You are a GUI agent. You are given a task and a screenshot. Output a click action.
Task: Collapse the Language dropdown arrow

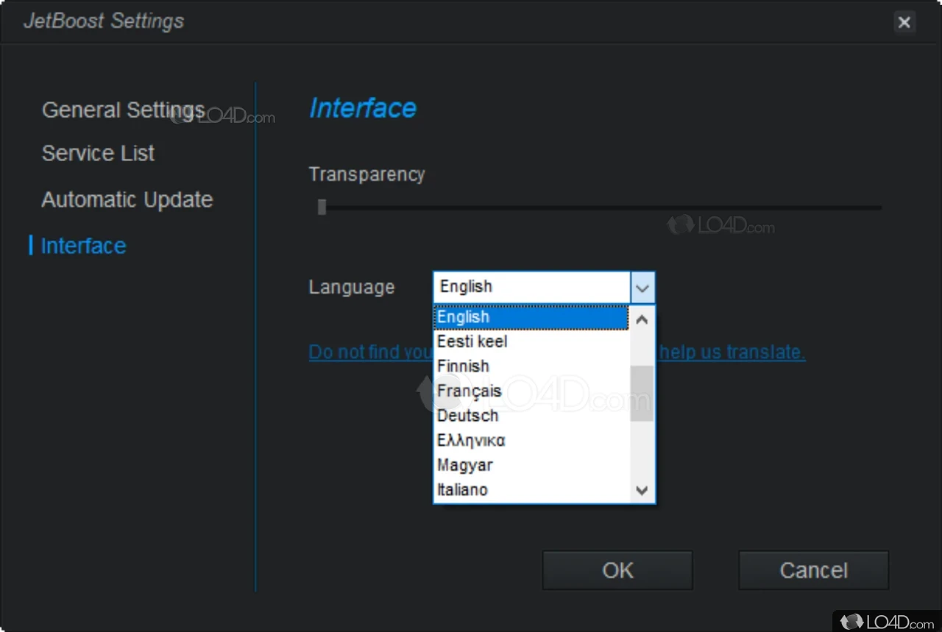click(642, 288)
